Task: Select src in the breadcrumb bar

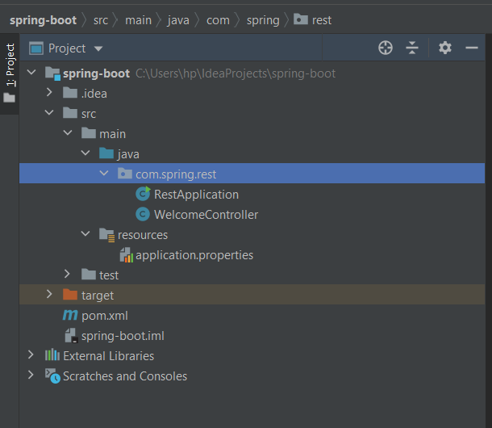Action: point(101,20)
